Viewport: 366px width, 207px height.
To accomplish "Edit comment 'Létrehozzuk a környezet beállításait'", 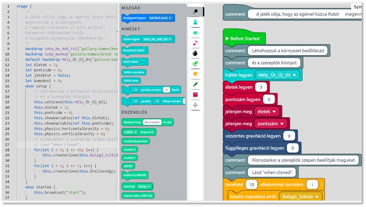I will click(288, 51).
